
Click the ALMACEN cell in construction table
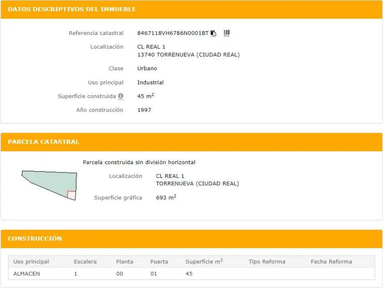click(x=27, y=274)
